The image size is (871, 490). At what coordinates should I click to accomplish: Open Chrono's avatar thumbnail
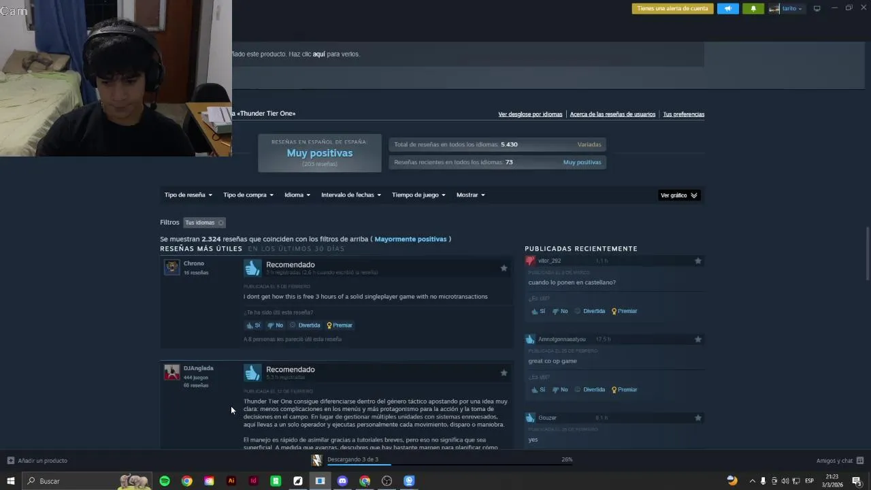[171, 267]
